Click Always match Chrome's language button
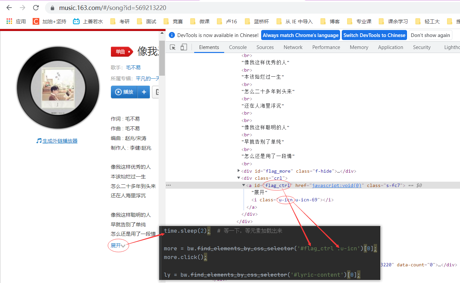The width and height of the screenshot is (460, 283). [300, 35]
